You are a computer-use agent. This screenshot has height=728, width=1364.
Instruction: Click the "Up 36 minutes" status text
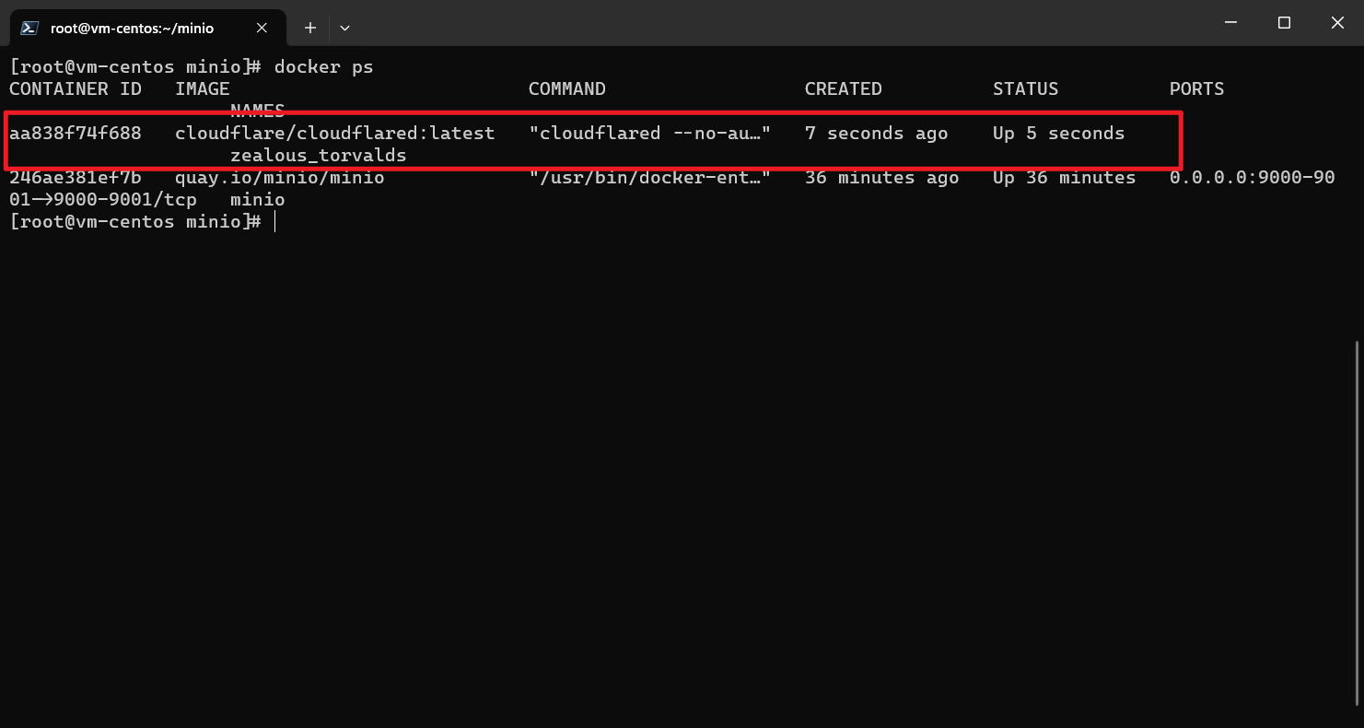coord(1065,177)
